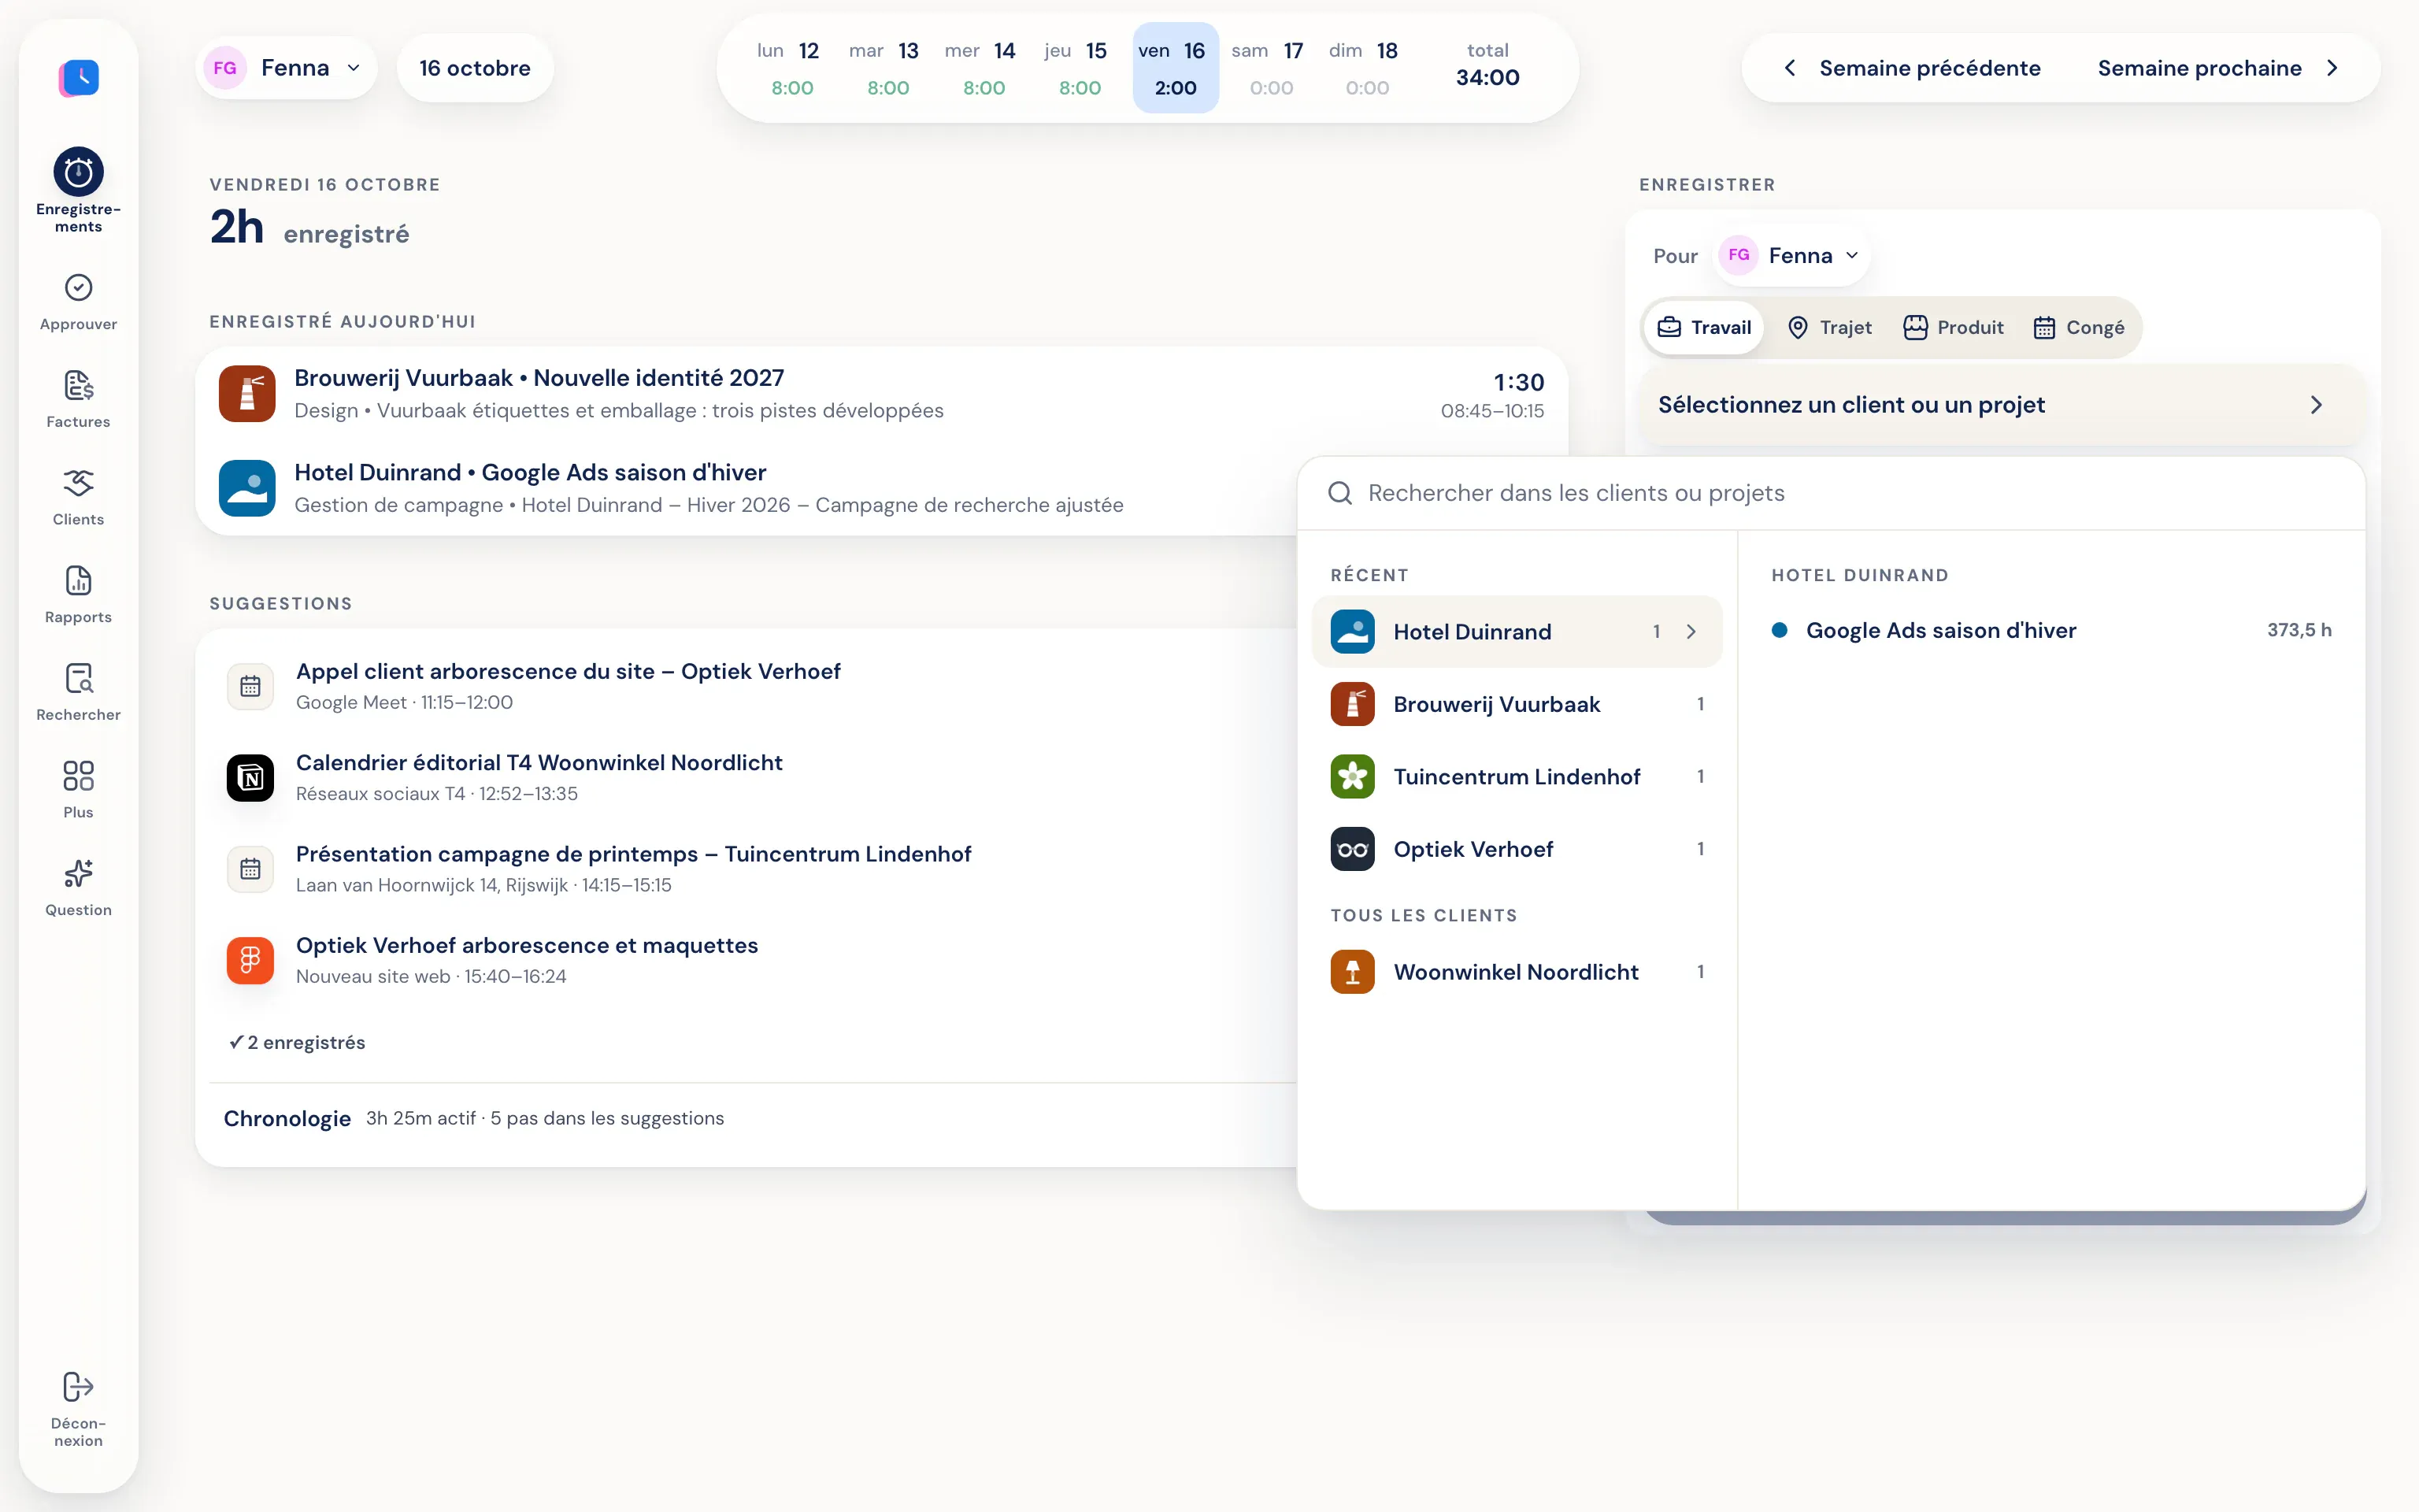Click the Déconnexion logout icon
2419x1512 pixels.
tap(78, 1386)
